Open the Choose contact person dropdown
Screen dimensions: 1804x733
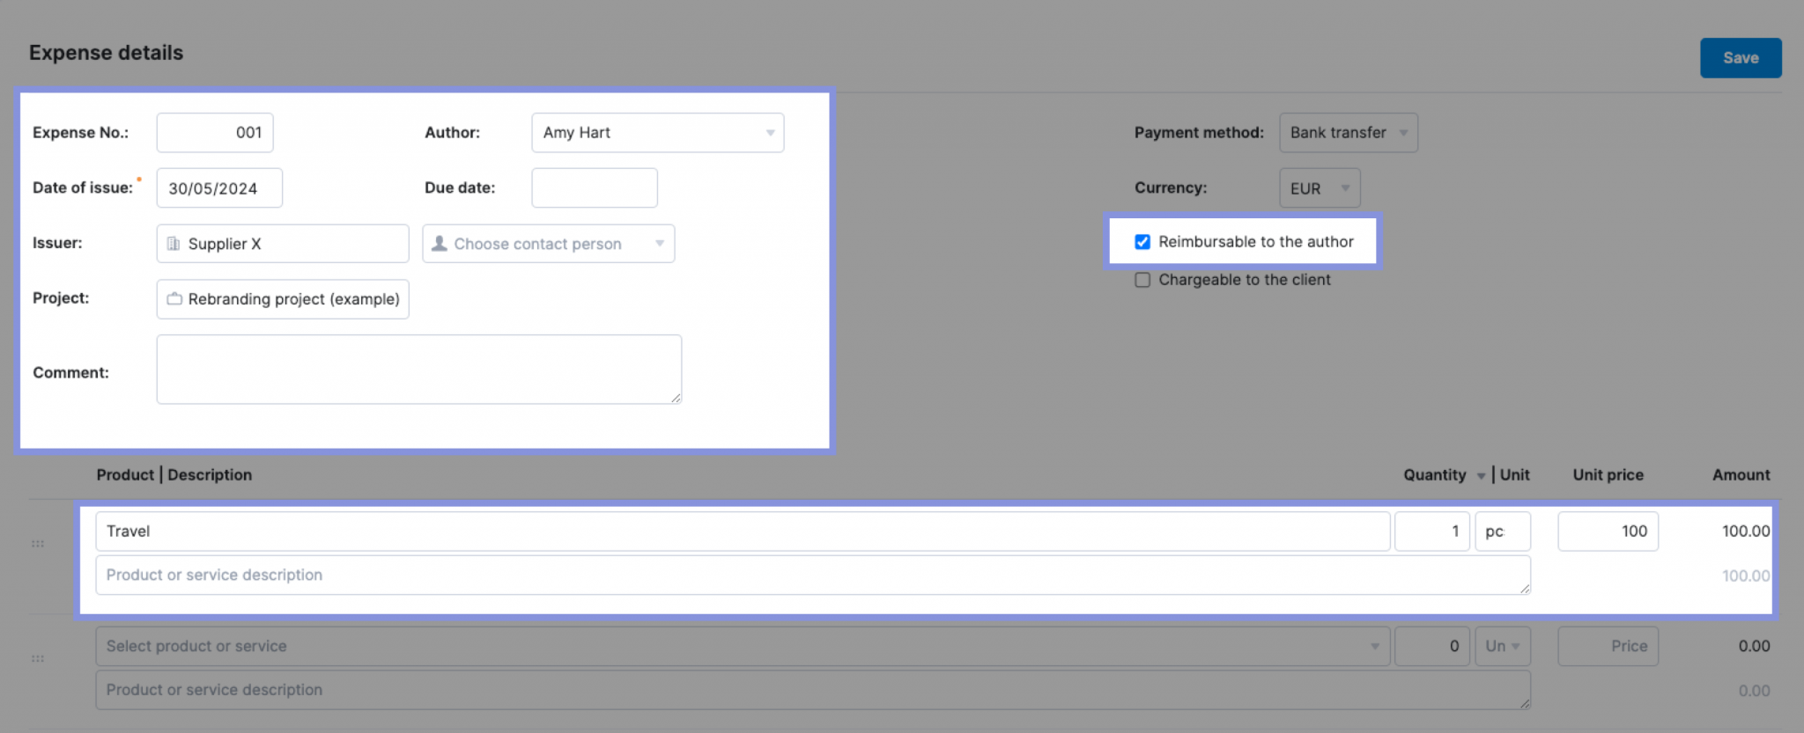(548, 244)
